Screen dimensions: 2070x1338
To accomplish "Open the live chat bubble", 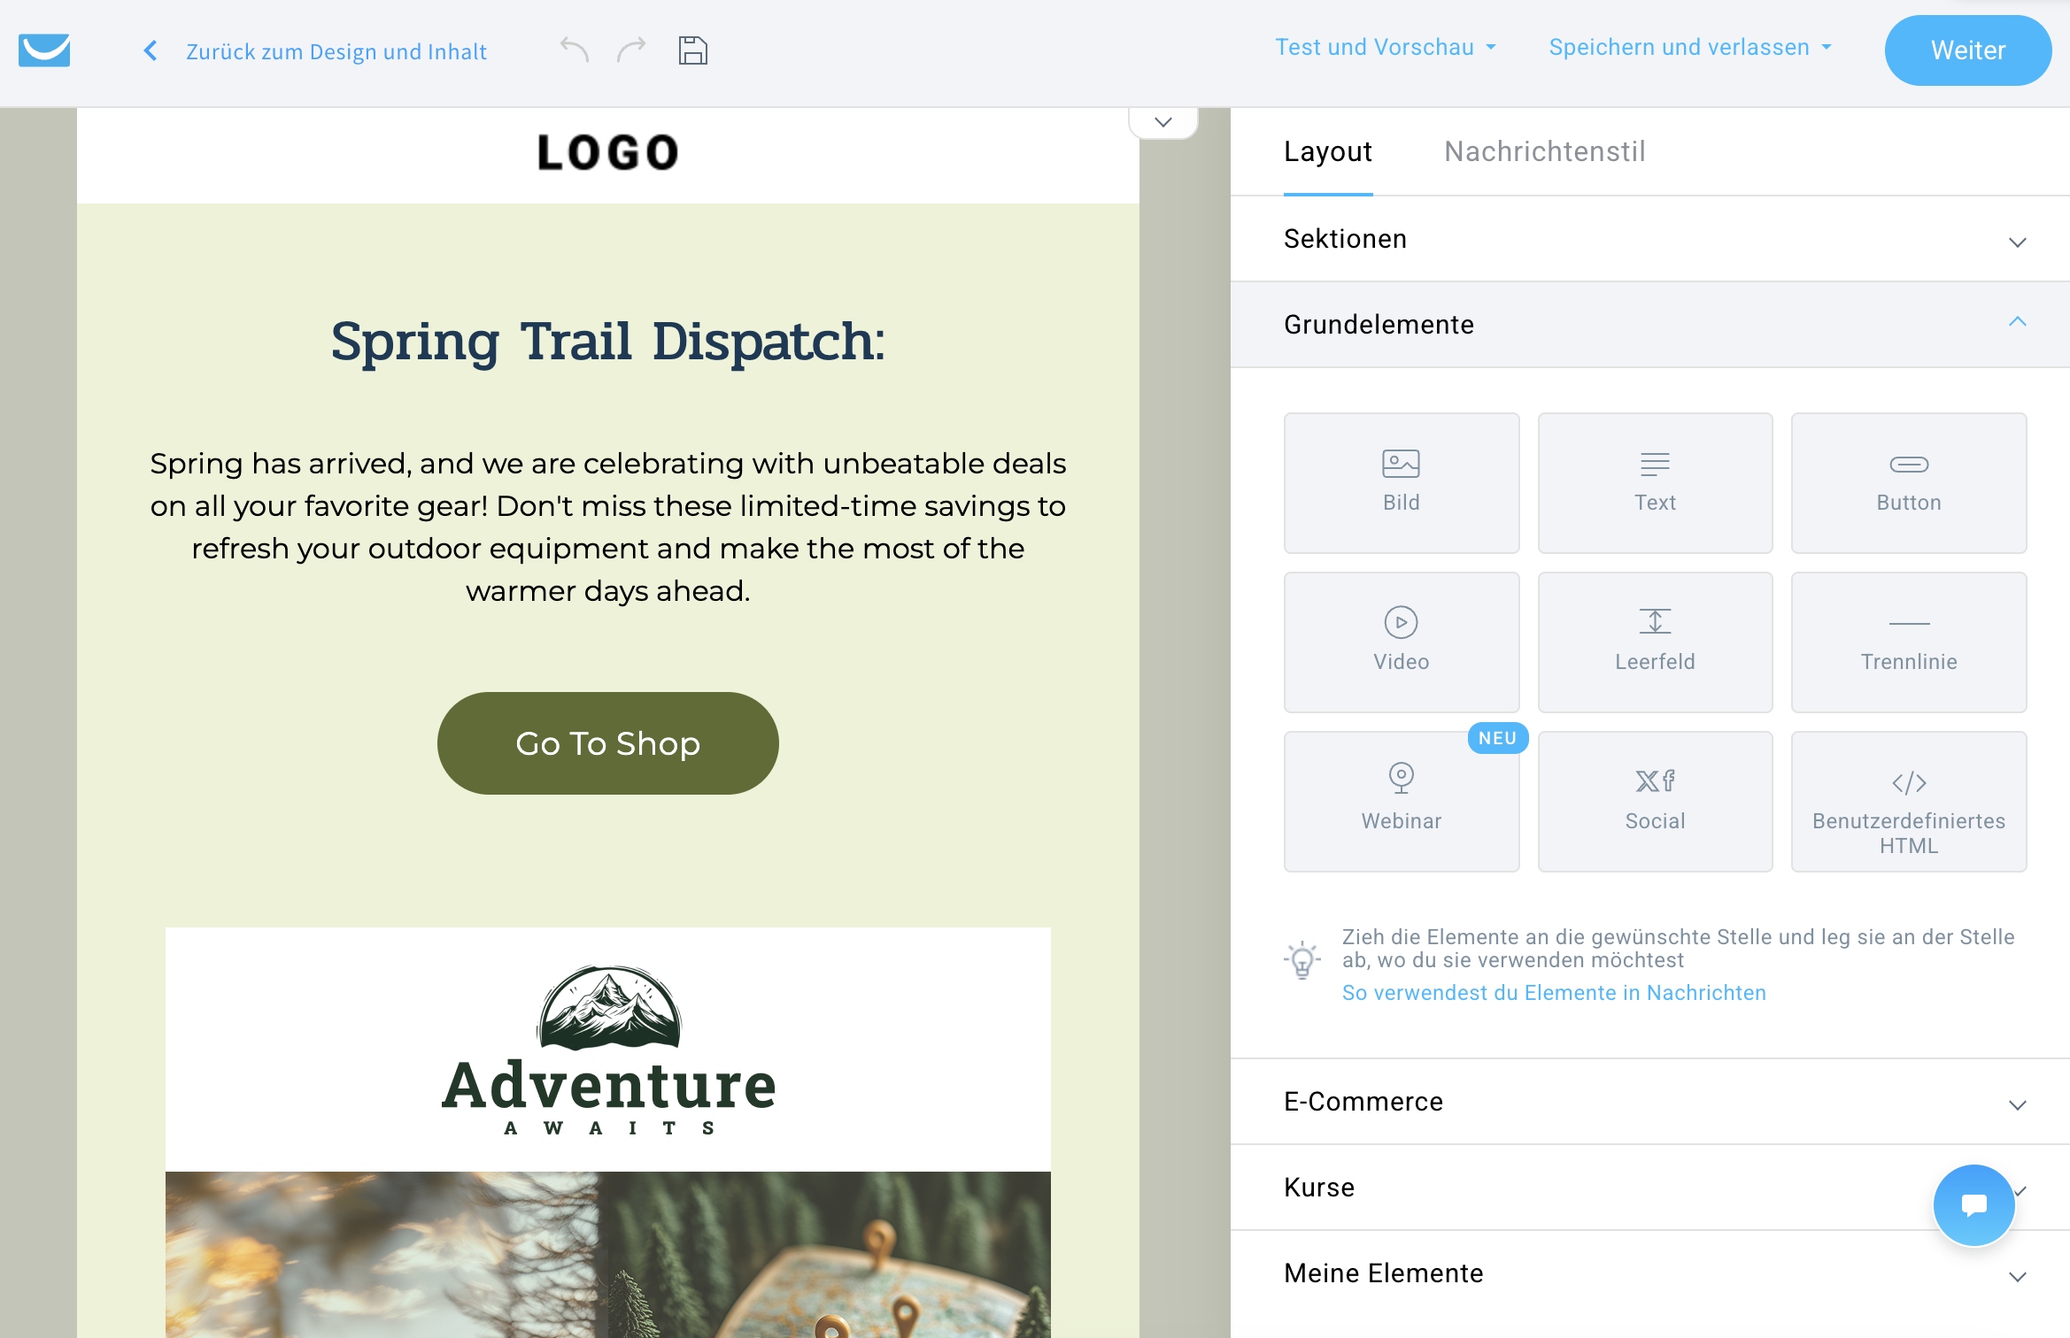I will point(1973,1204).
